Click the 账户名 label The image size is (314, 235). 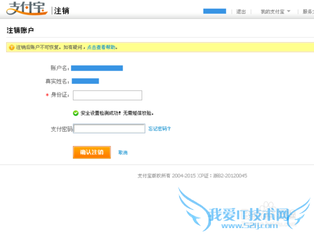(60, 68)
